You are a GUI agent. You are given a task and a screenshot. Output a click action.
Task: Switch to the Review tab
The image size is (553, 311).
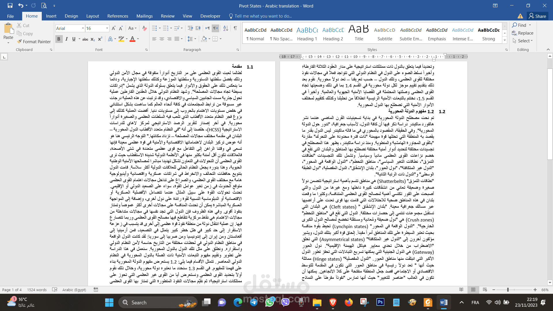pyautogui.click(x=168, y=16)
